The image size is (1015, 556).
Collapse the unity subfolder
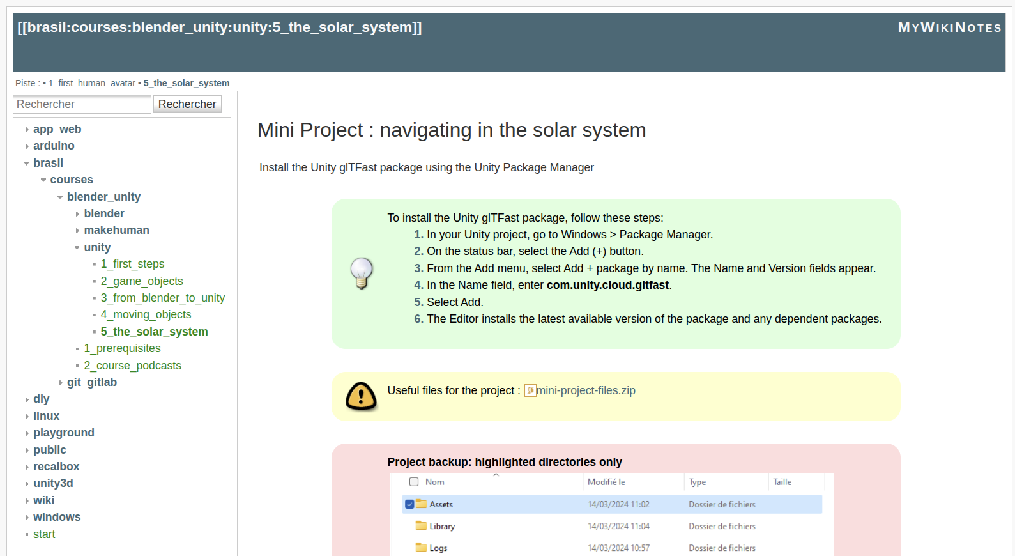(x=97, y=247)
